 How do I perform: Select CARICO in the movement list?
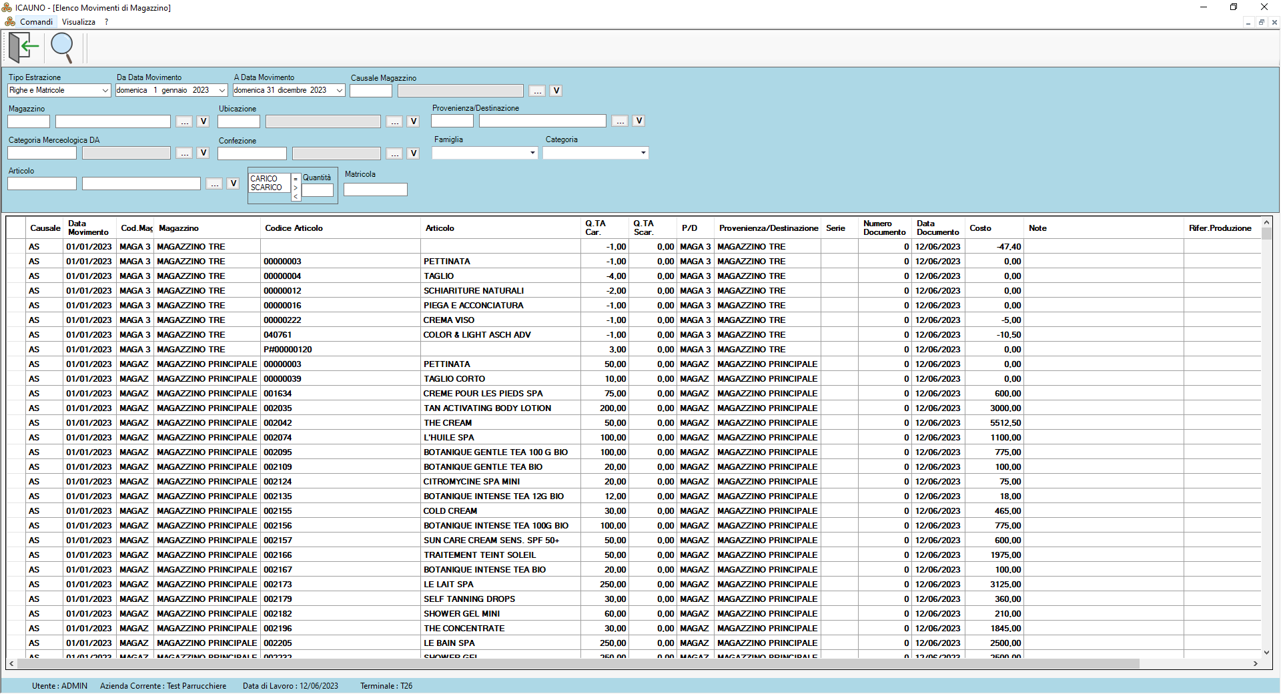pos(264,179)
